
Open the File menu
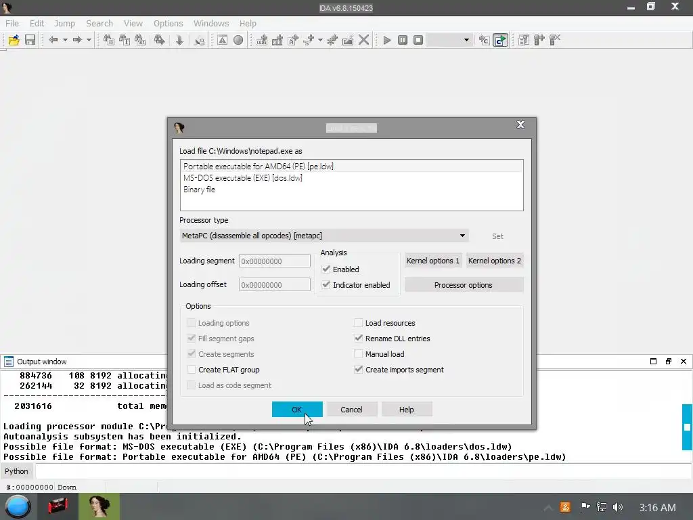tap(12, 24)
